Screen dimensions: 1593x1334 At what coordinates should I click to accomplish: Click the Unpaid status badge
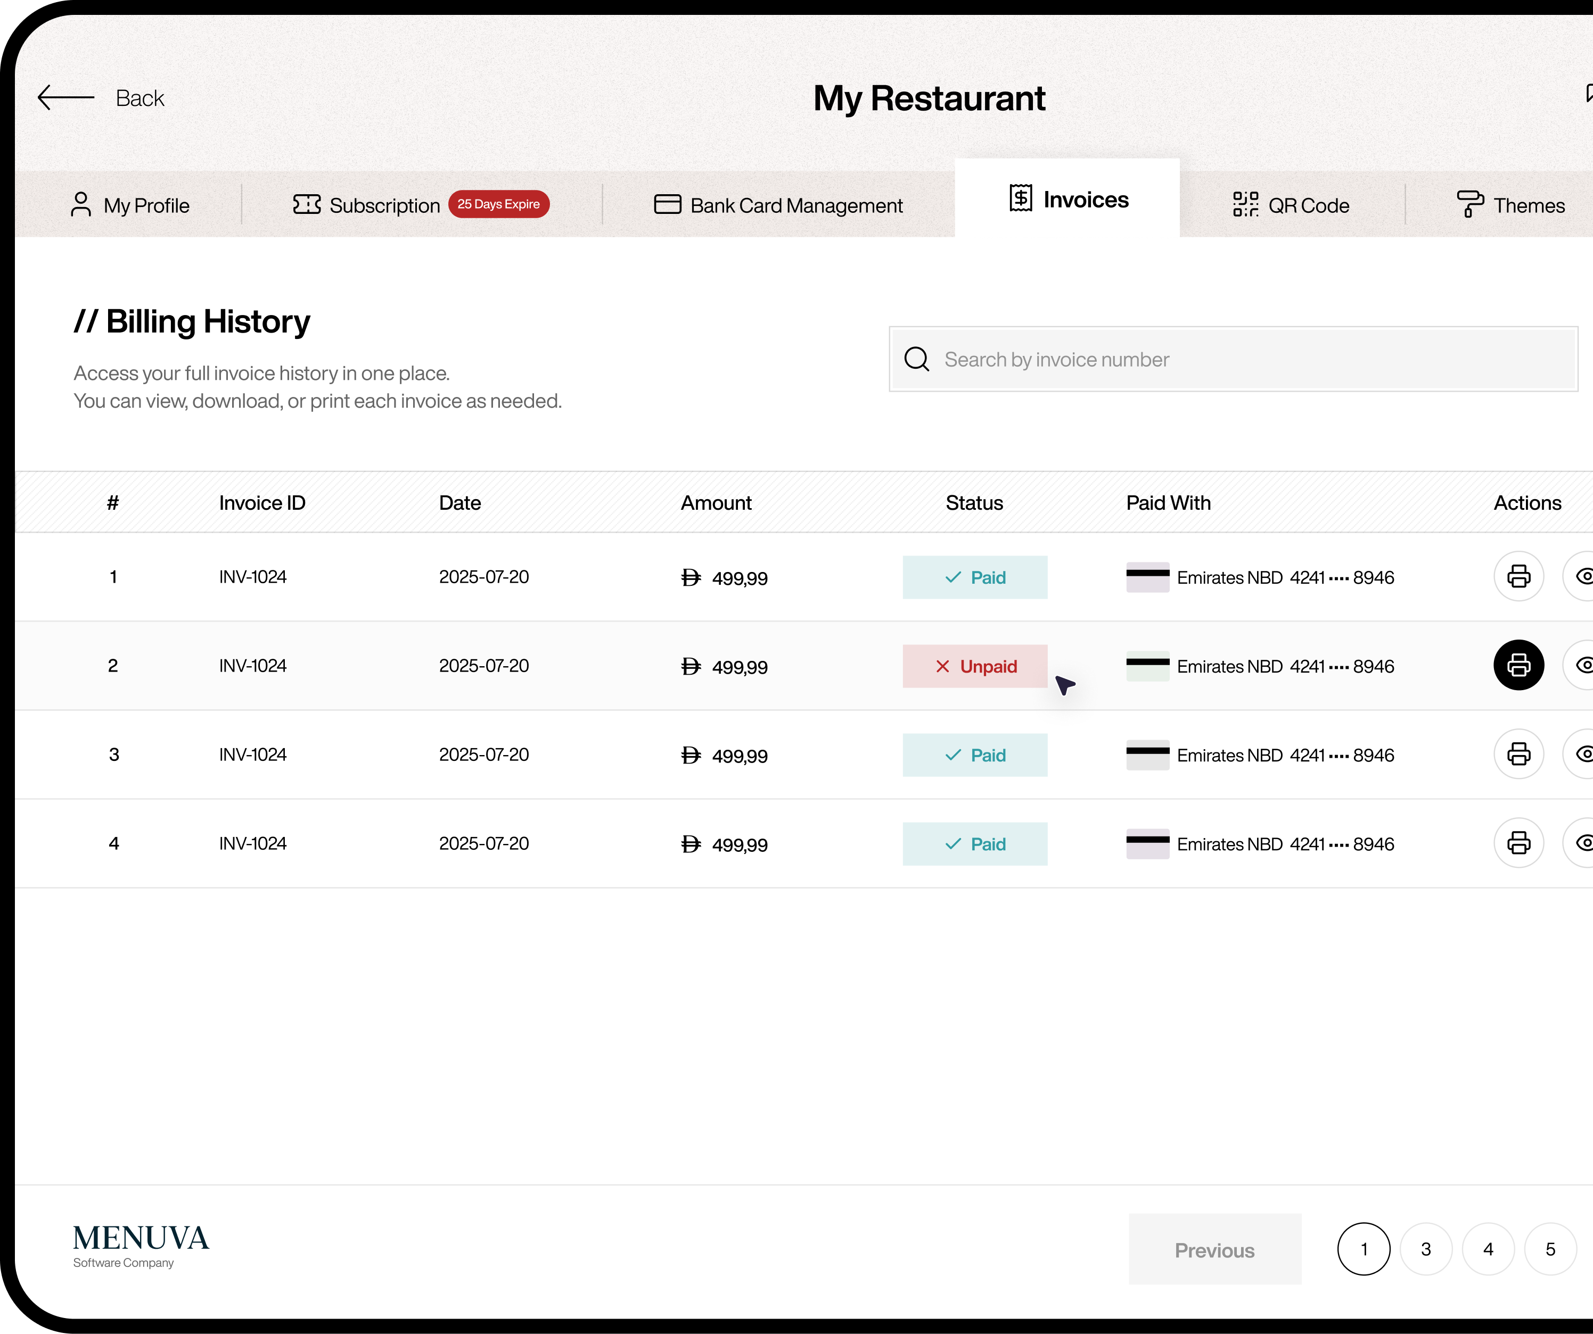[x=975, y=666]
